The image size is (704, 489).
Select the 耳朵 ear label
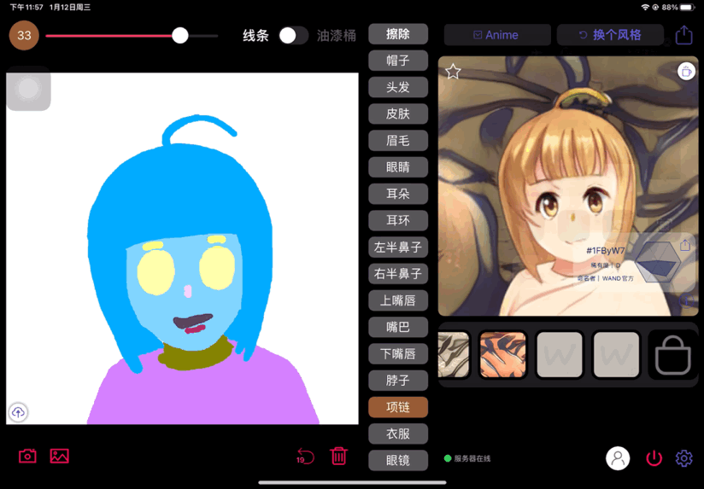pos(398,194)
